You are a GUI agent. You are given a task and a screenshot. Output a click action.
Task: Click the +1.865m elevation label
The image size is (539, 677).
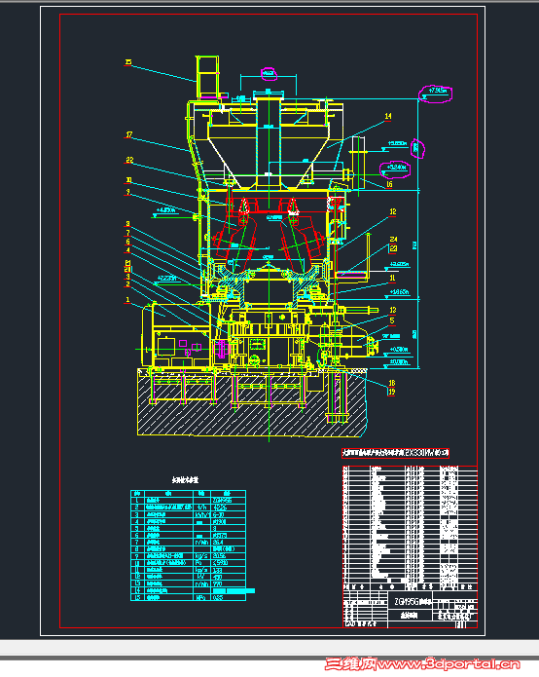point(399,292)
